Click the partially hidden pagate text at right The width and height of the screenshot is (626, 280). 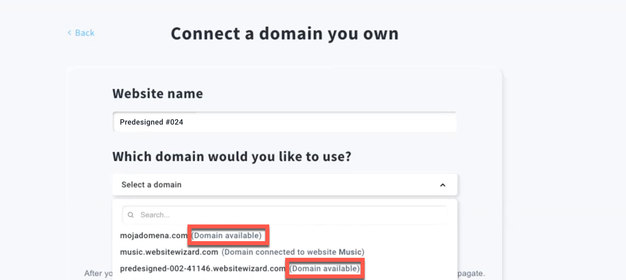pos(471,274)
